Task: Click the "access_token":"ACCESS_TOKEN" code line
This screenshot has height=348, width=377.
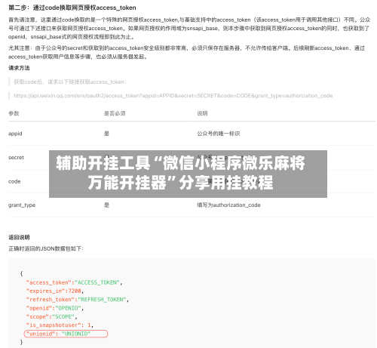Action: tap(74, 282)
